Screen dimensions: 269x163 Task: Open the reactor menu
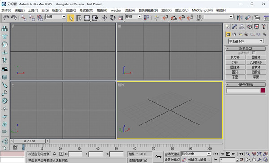(116, 10)
